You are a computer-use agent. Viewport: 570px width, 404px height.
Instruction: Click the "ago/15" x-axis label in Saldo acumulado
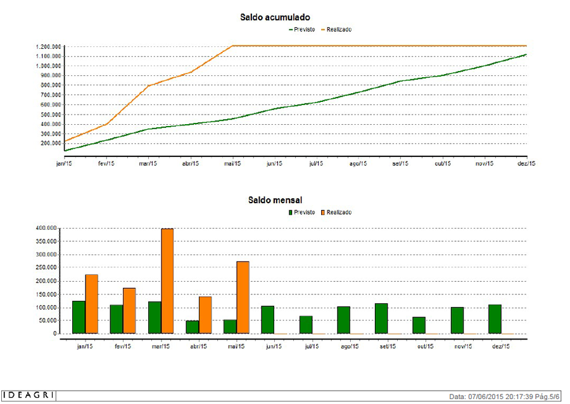(x=358, y=164)
